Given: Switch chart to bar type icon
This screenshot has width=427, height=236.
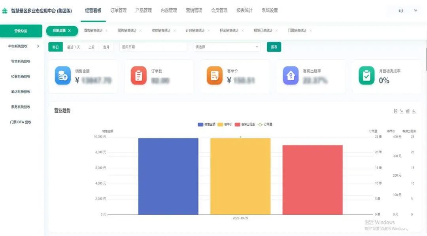Looking at the screenshot, I should click(x=408, y=111).
